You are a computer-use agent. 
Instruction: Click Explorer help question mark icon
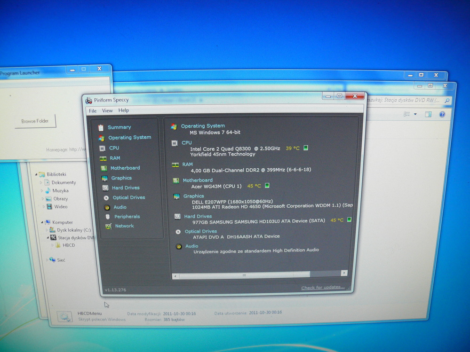(x=442, y=114)
